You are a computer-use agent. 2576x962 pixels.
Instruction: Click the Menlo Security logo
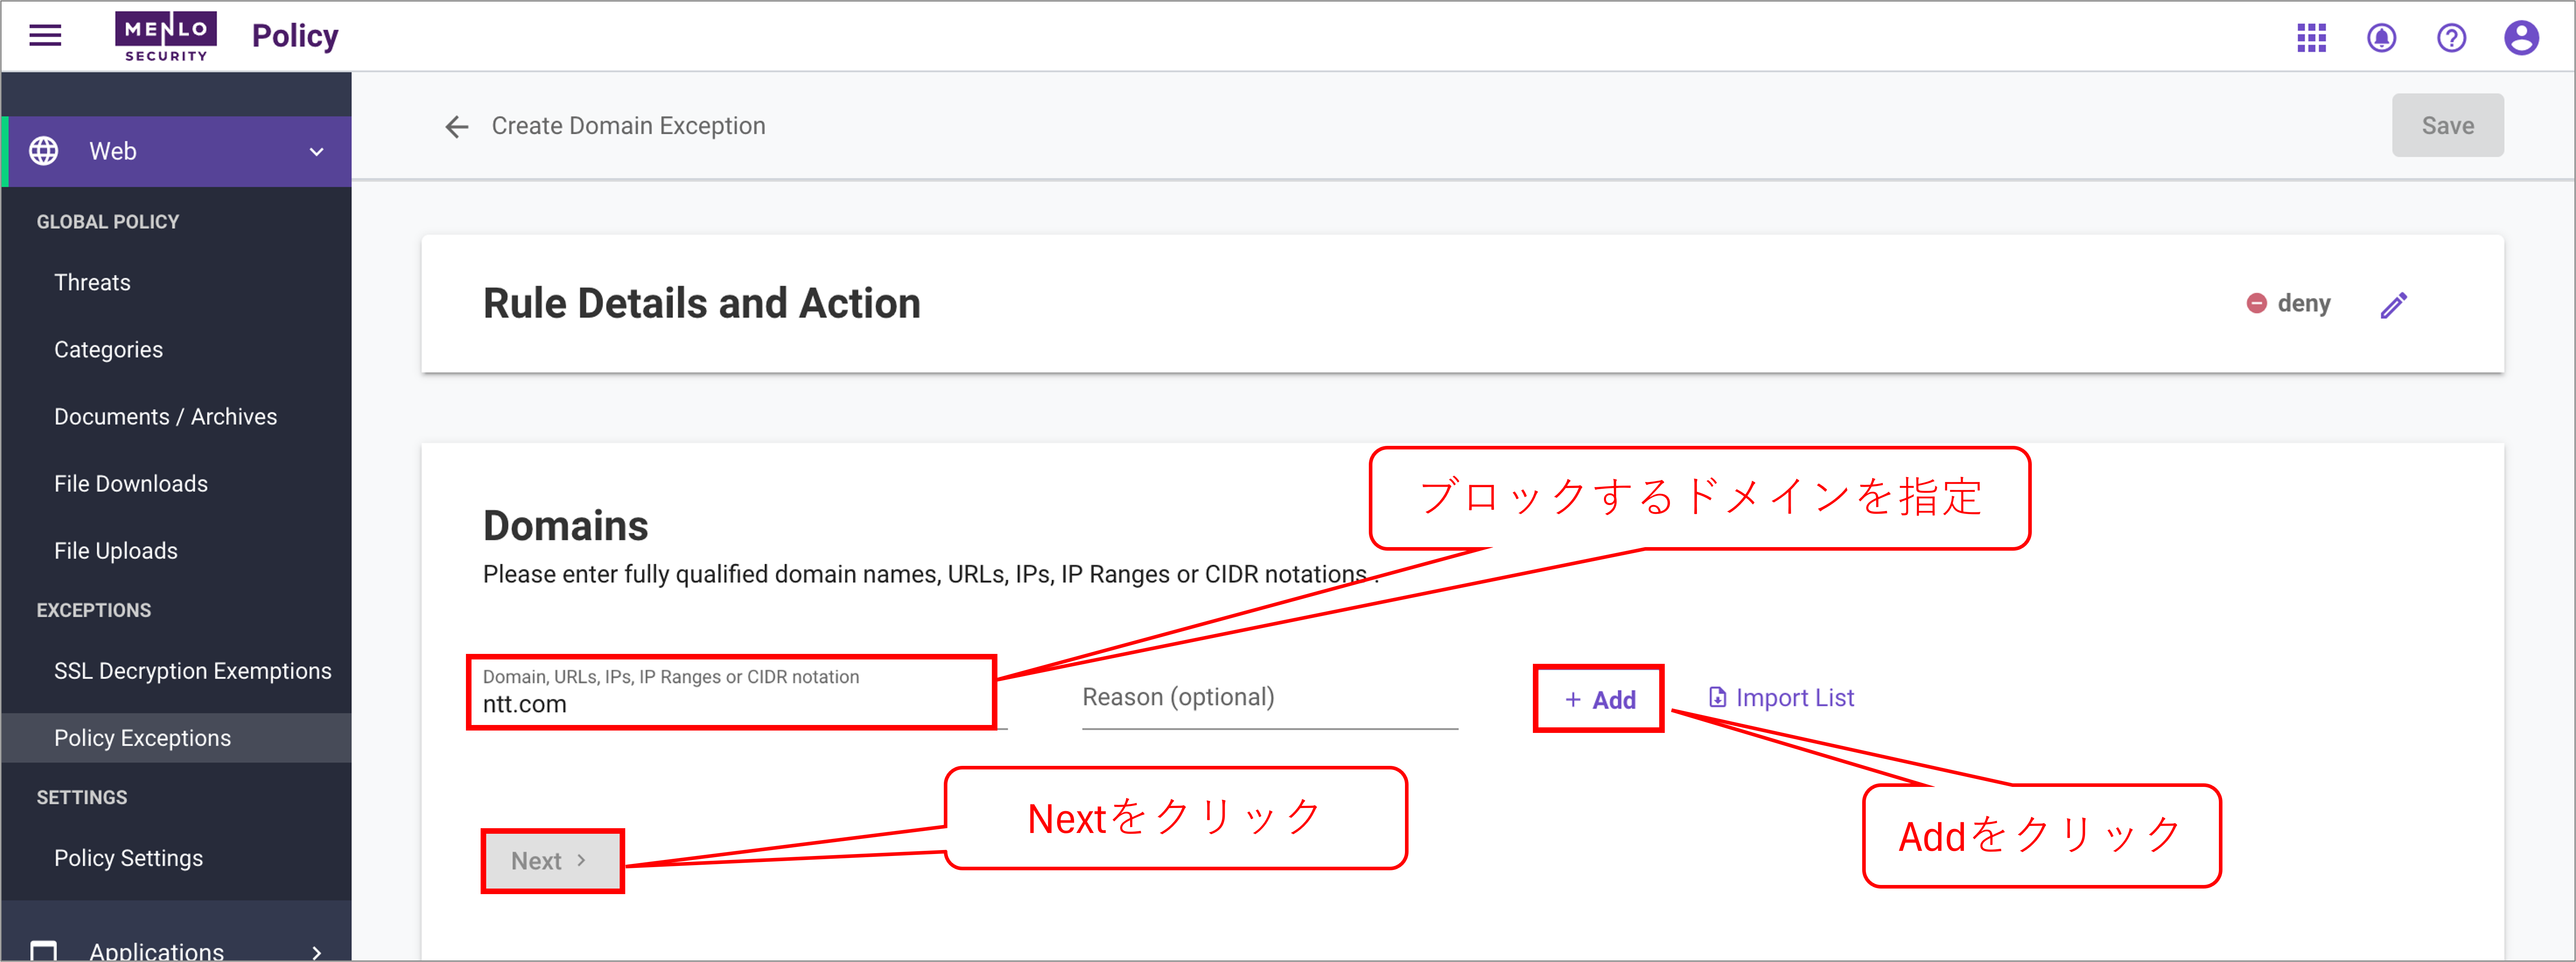coord(166,36)
